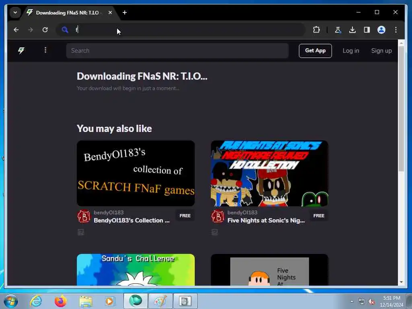
Task: Click the muted volume tray icon
Action: tap(371, 301)
